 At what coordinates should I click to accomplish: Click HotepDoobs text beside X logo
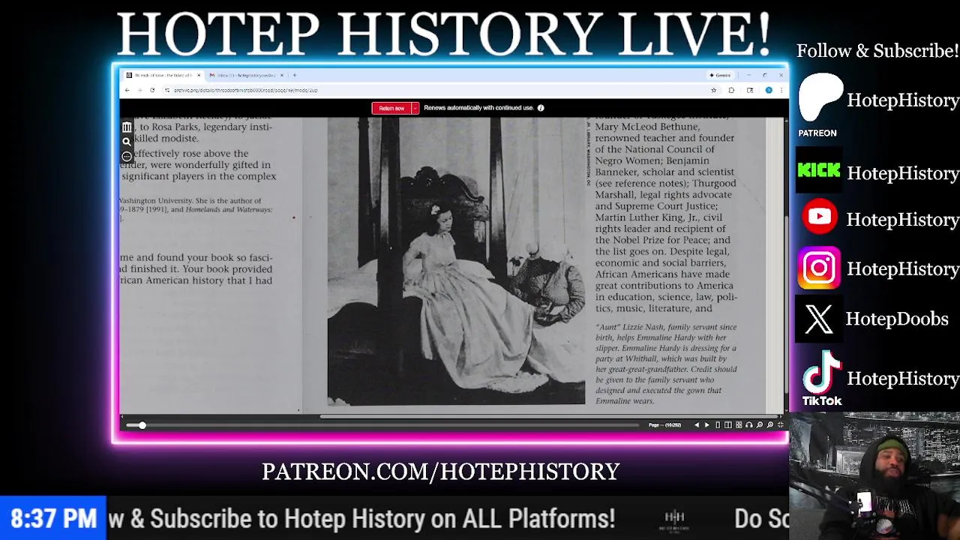point(897,319)
